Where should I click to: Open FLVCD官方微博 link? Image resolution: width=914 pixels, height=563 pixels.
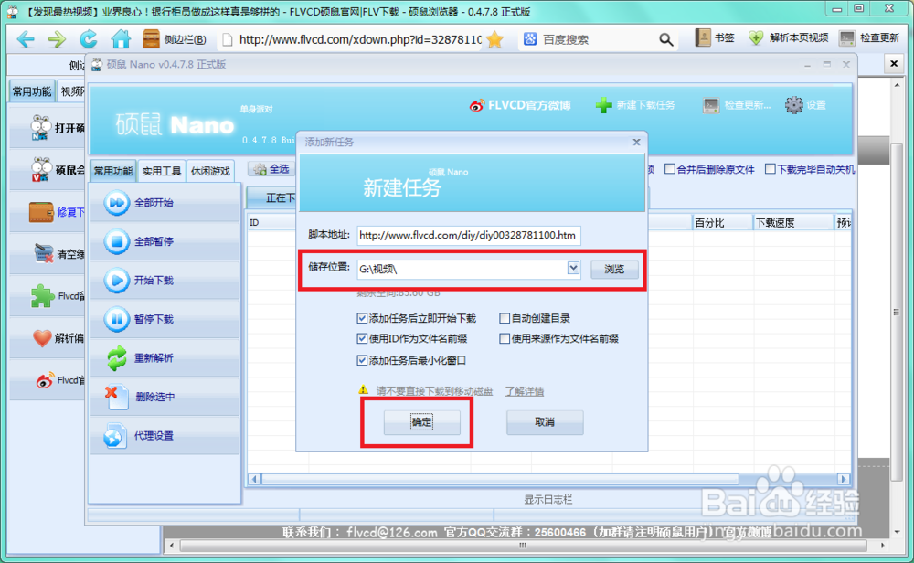pos(520,105)
